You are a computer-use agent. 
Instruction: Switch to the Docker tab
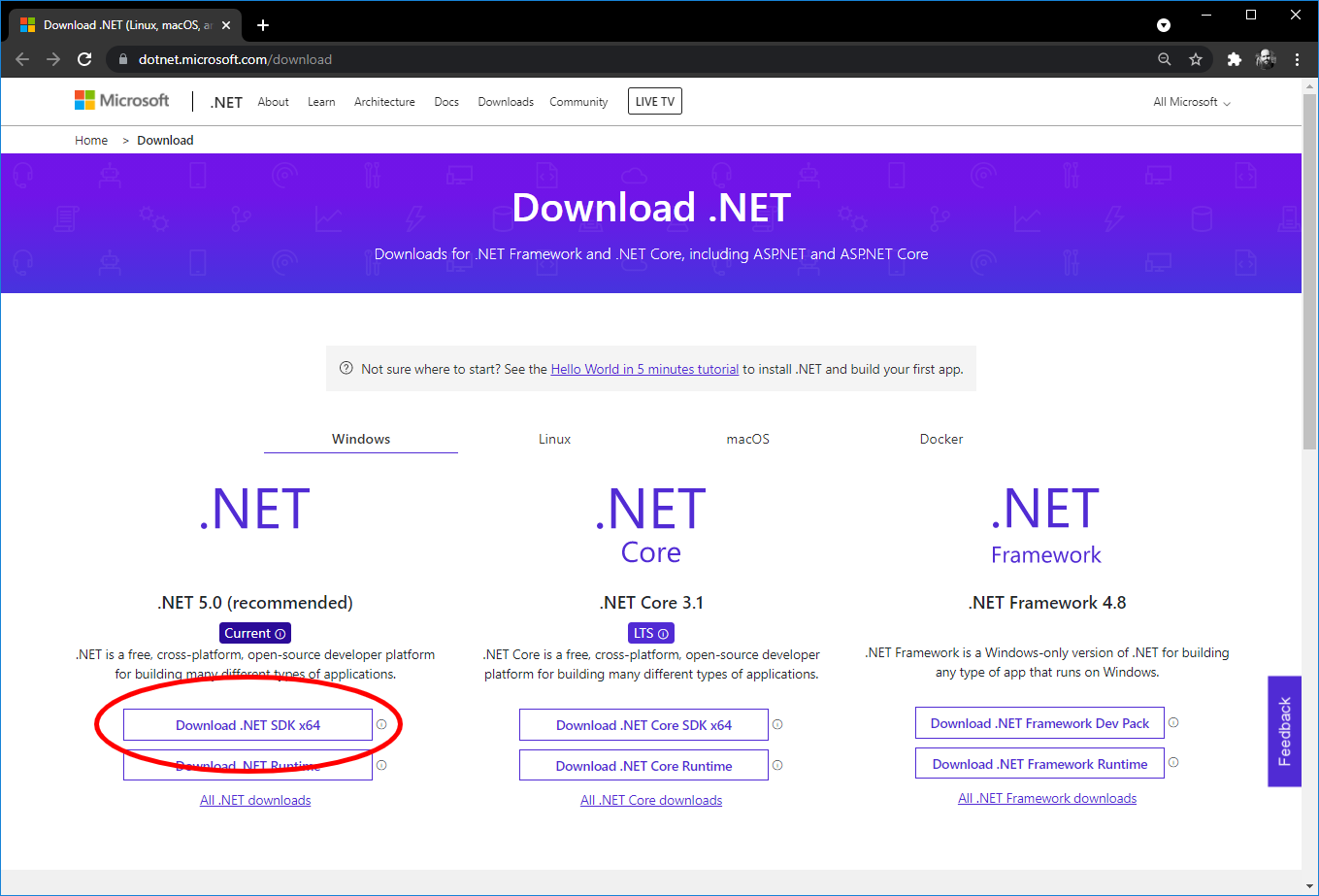[x=941, y=439]
